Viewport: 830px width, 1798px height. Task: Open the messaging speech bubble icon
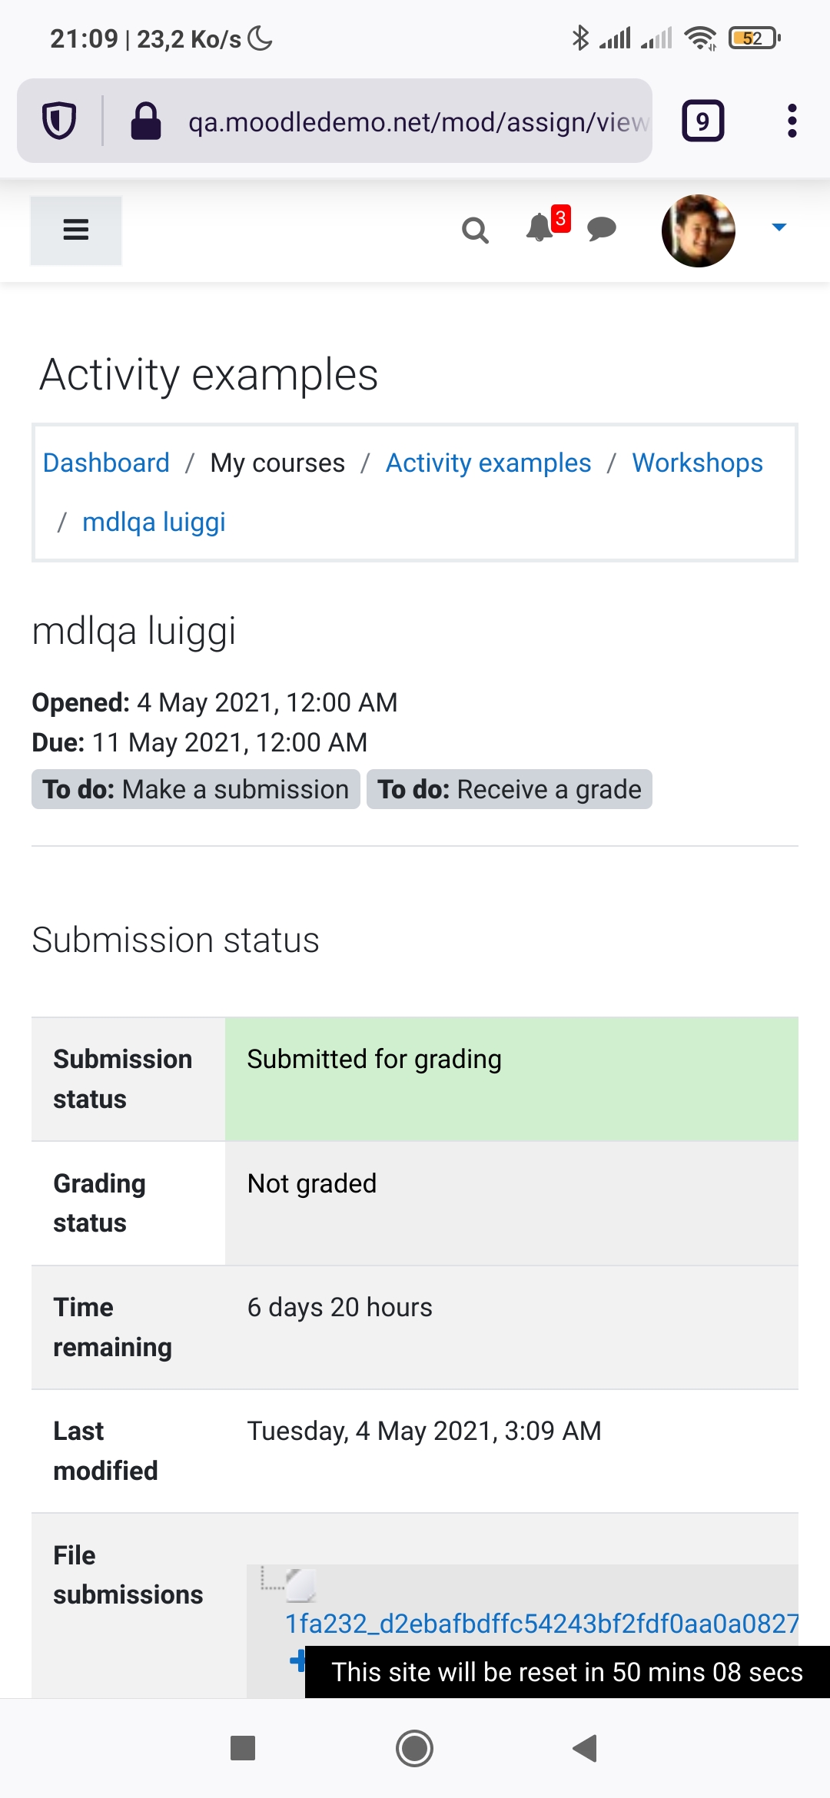[602, 229]
